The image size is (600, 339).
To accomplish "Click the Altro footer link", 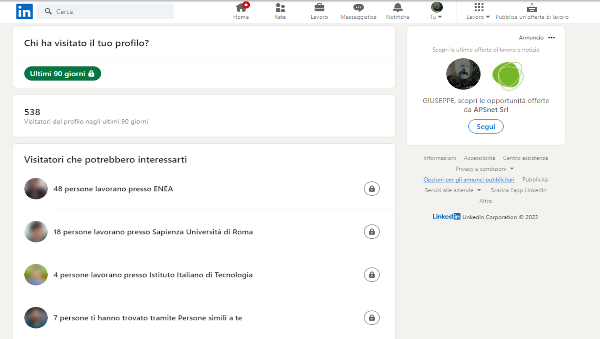I will pos(485,201).
